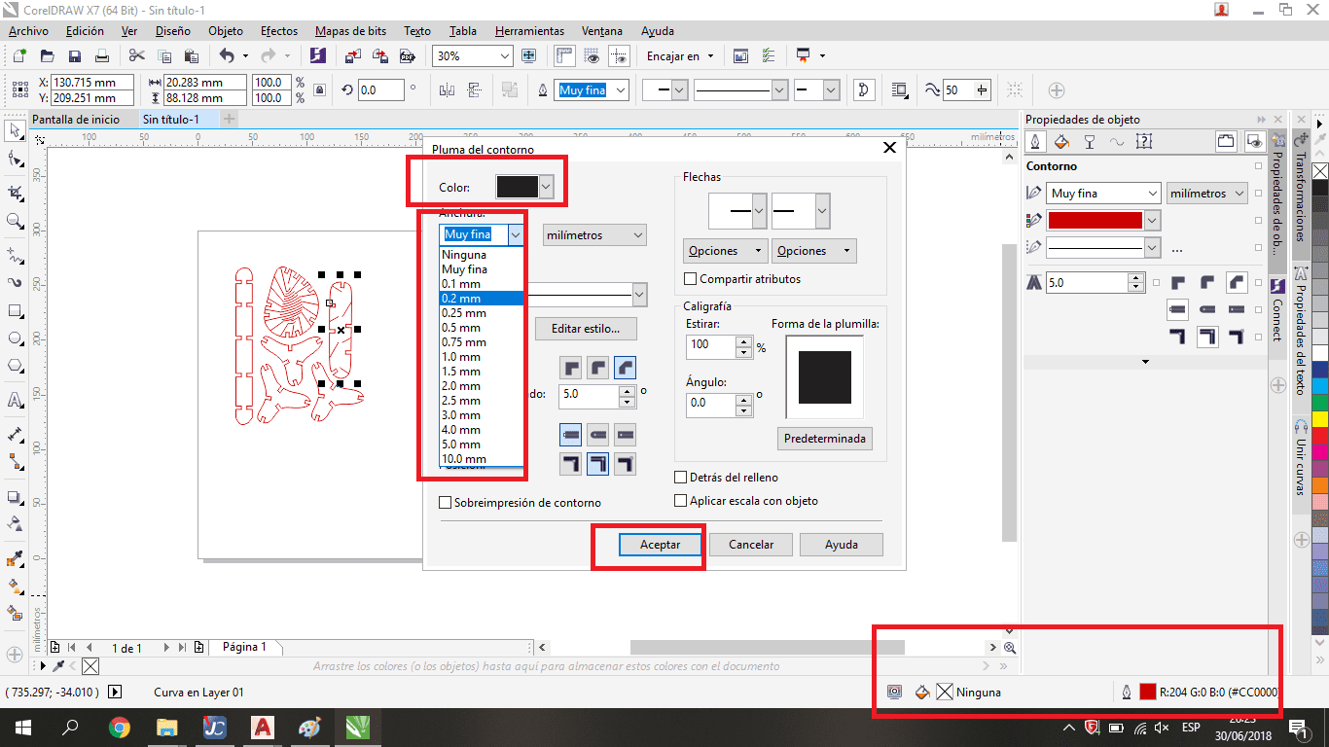The width and height of the screenshot is (1329, 747).
Task: Toggle the Show rulers button
Action: coord(565,56)
